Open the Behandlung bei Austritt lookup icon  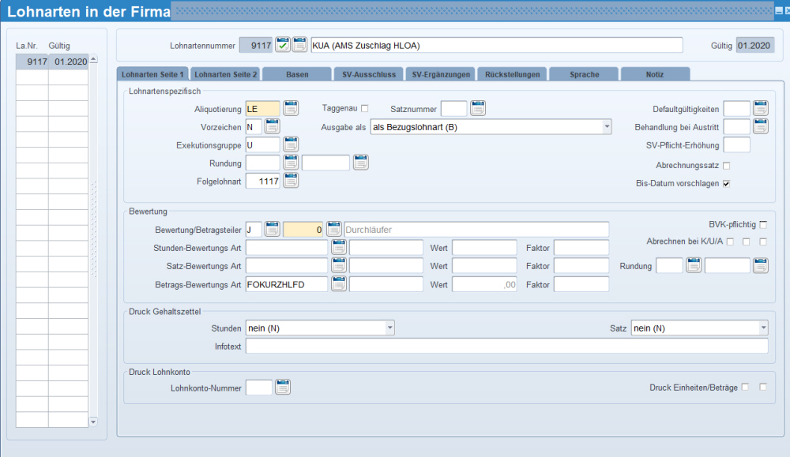pos(760,126)
